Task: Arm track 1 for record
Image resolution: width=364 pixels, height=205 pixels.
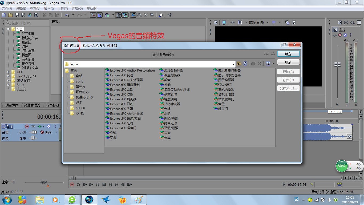Action: (27, 127)
